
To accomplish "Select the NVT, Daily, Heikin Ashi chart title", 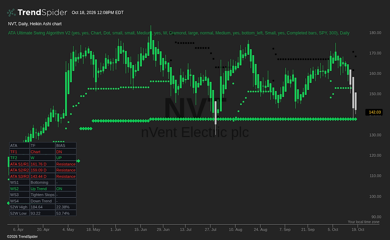I will click(x=35, y=24).
